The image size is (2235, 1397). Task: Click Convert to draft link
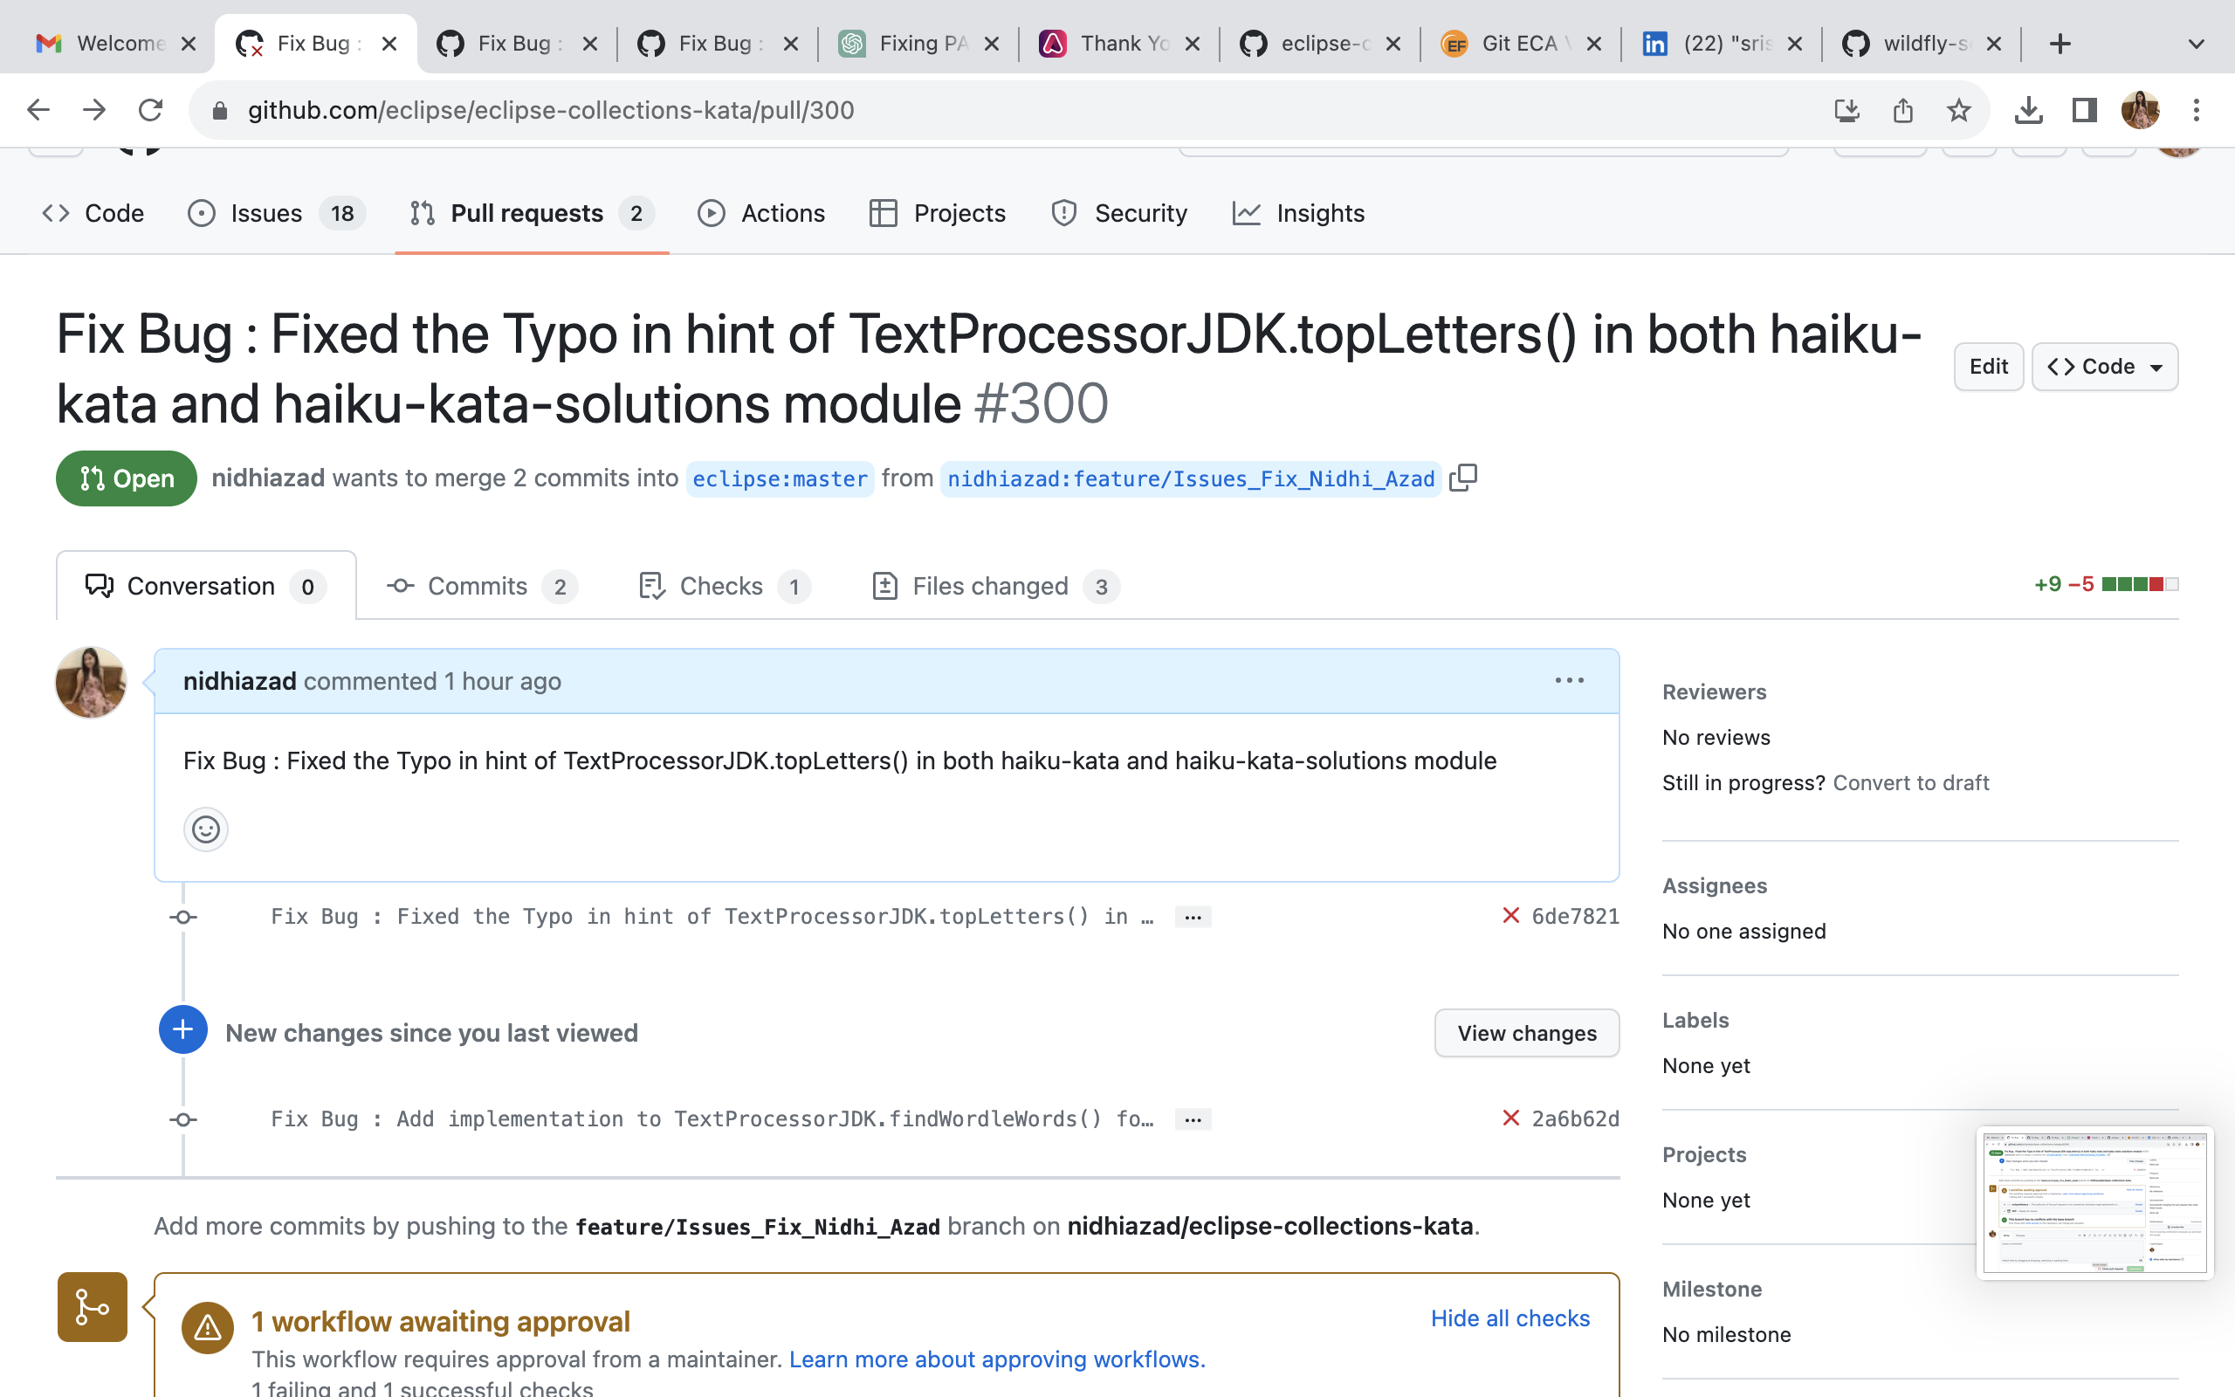(x=1911, y=782)
